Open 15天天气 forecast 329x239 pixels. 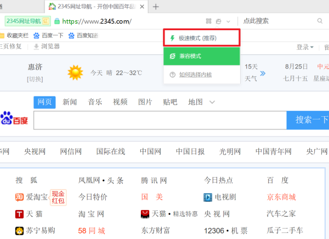coord(251,72)
